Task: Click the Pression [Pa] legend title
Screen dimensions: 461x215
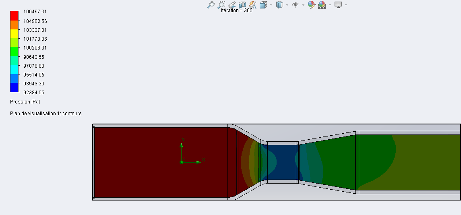Action: coord(25,102)
